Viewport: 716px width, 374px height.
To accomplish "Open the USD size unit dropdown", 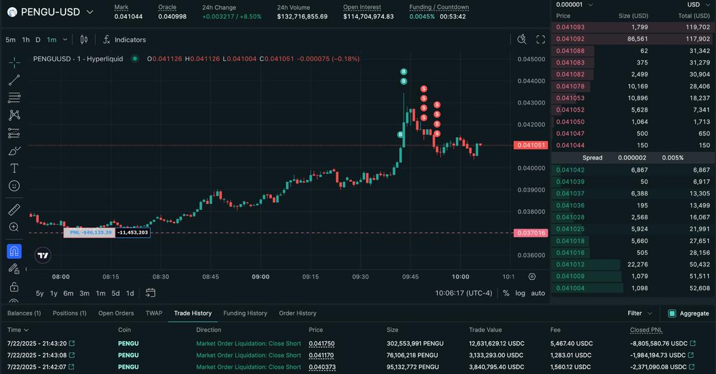I will click(698, 4).
